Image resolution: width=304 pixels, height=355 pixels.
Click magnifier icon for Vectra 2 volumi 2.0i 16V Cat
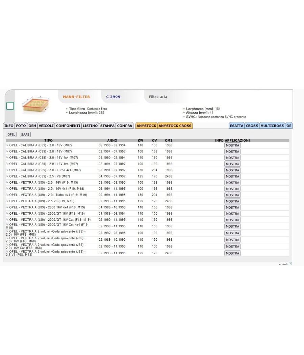7,245
